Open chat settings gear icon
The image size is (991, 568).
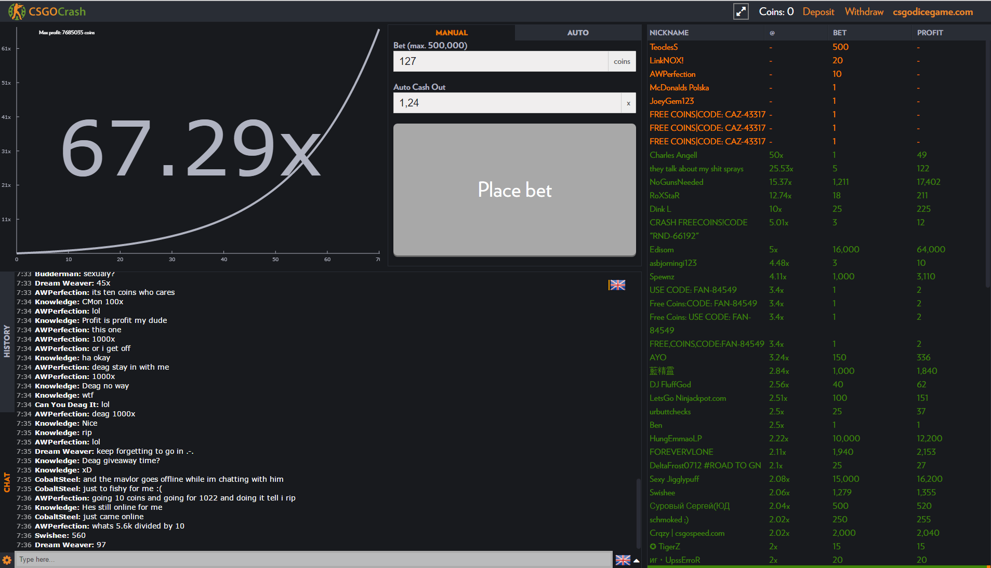(x=7, y=560)
